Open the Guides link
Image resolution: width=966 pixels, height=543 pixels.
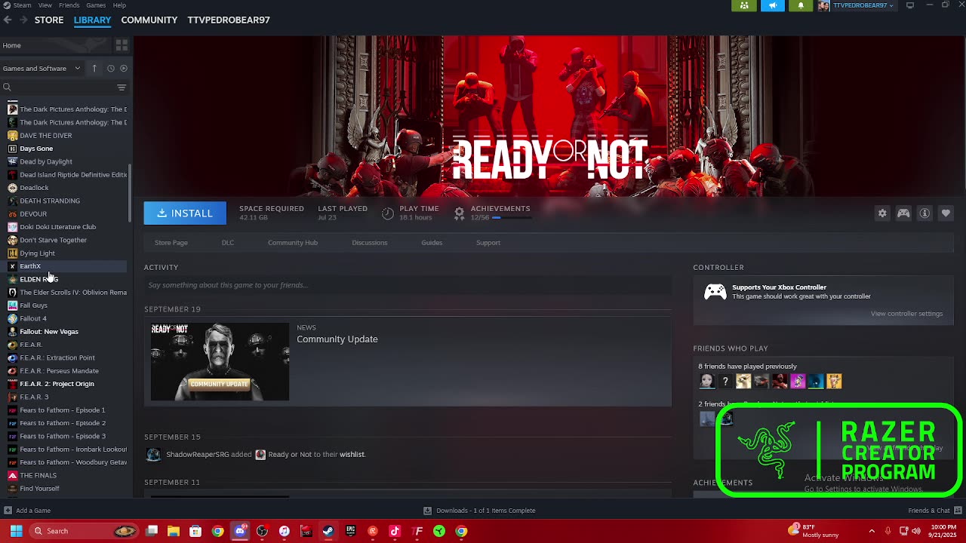(x=432, y=243)
